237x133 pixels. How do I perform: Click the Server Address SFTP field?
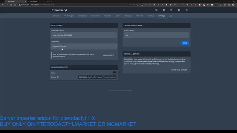pos(84,35)
